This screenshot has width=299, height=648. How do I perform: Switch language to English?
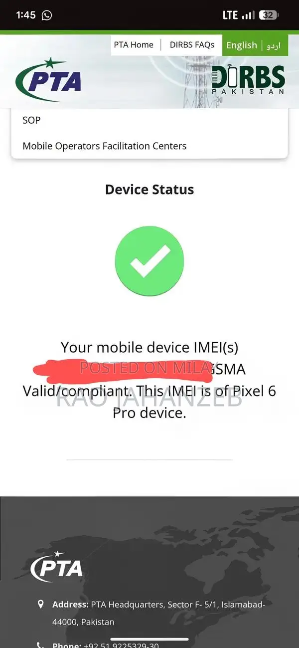pos(242,45)
